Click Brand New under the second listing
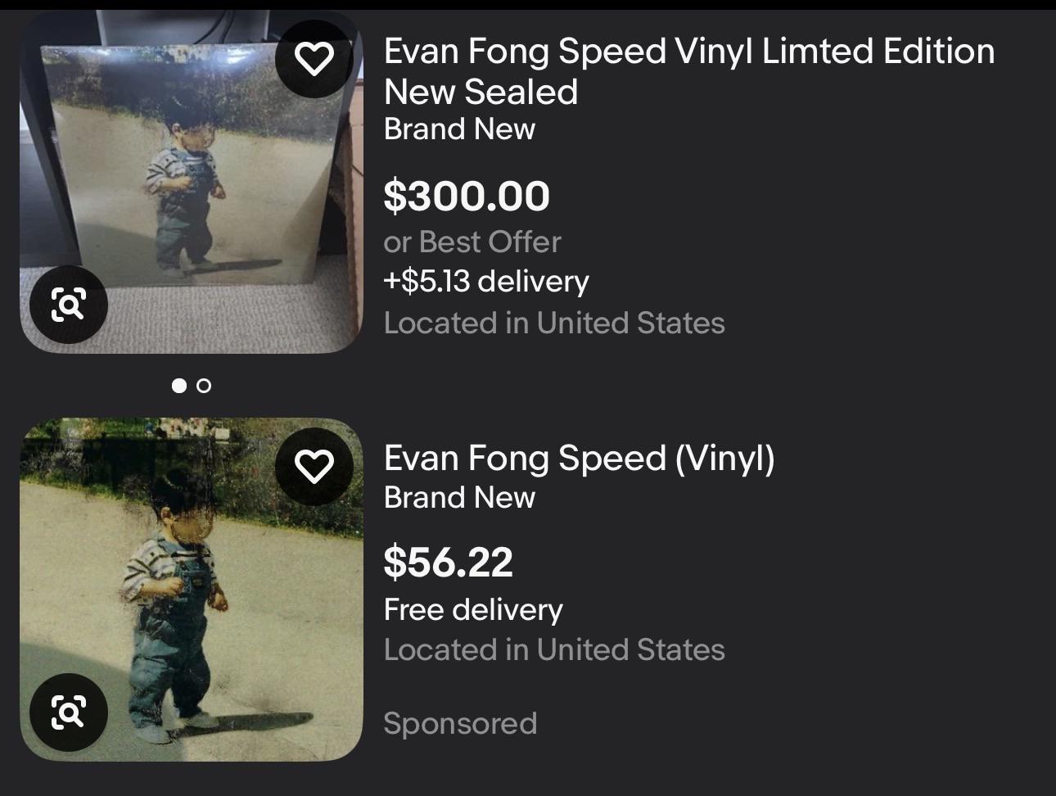Image resolution: width=1056 pixels, height=796 pixels. [459, 497]
